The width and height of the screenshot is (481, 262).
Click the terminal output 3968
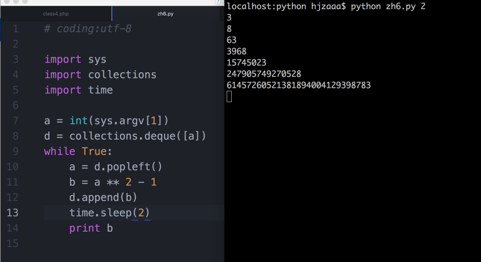[x=237, y=51]
